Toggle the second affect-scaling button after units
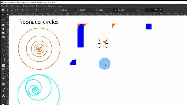Screen dimensions: 187x105 tap(152, 10)
